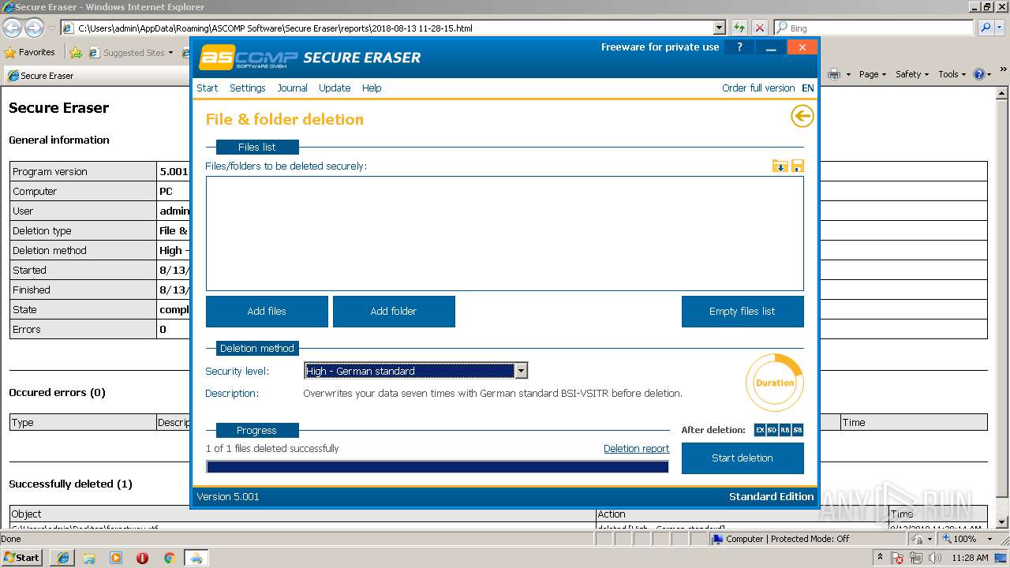The height and width of the screenshot is (568, 1010).
Task: Click Empty files list button
Action: pyautogui.click(x=743, y=312)
